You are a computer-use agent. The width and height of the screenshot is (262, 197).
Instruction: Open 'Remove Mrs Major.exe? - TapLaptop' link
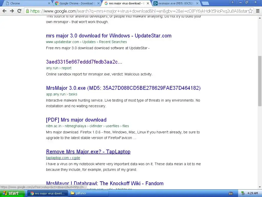point(88,152)
